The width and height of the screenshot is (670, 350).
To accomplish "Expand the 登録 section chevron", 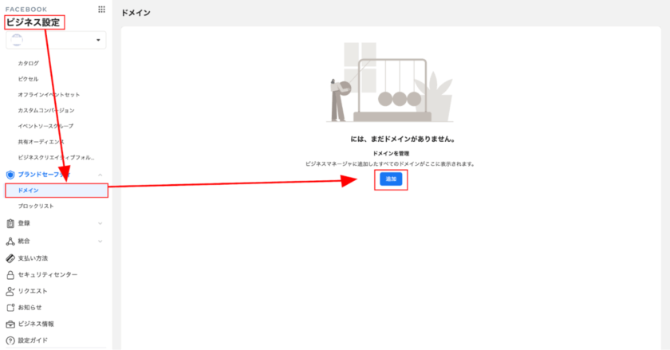I will (100, 223).
